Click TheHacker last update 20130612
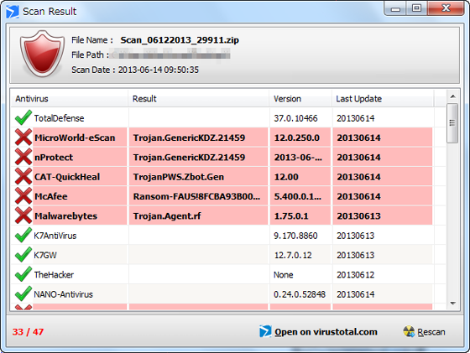The image size is (470, 353). pos(356,274)
